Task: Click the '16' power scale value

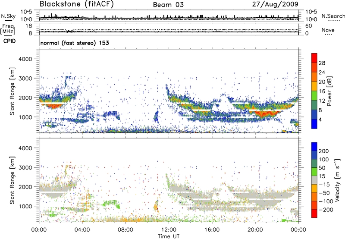Action: [322, 91]
